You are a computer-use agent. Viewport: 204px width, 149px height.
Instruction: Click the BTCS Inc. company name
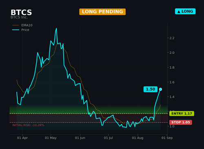click(x=19, y=17)
